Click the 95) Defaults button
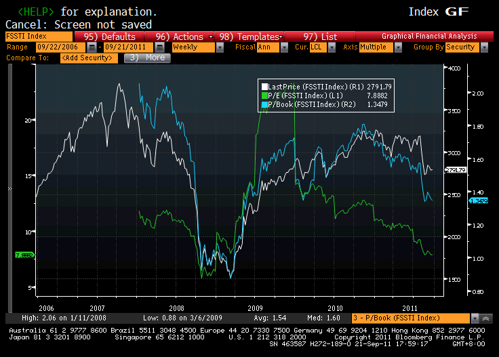The image size is (499, 357). click(x=109, y=37)
